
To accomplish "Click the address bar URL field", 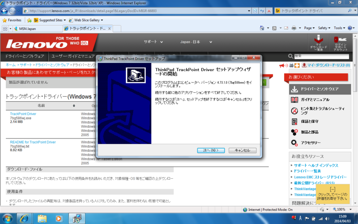I will (x=135, y=11).
